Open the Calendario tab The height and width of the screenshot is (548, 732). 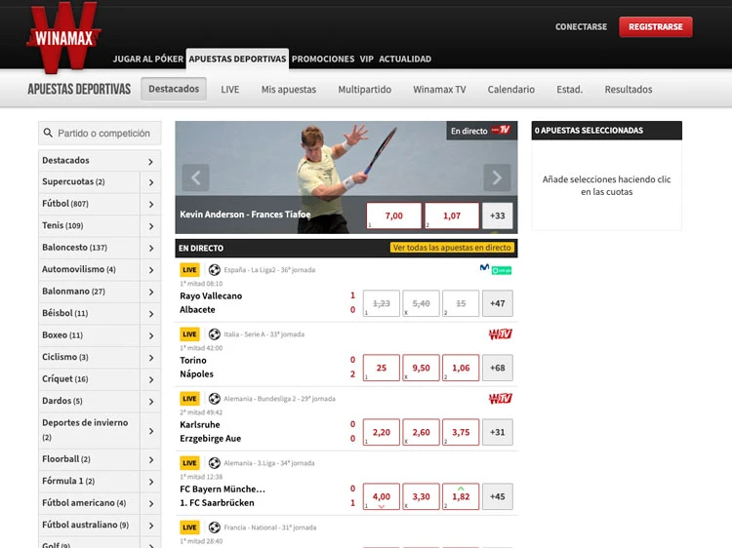pos(511,90)
